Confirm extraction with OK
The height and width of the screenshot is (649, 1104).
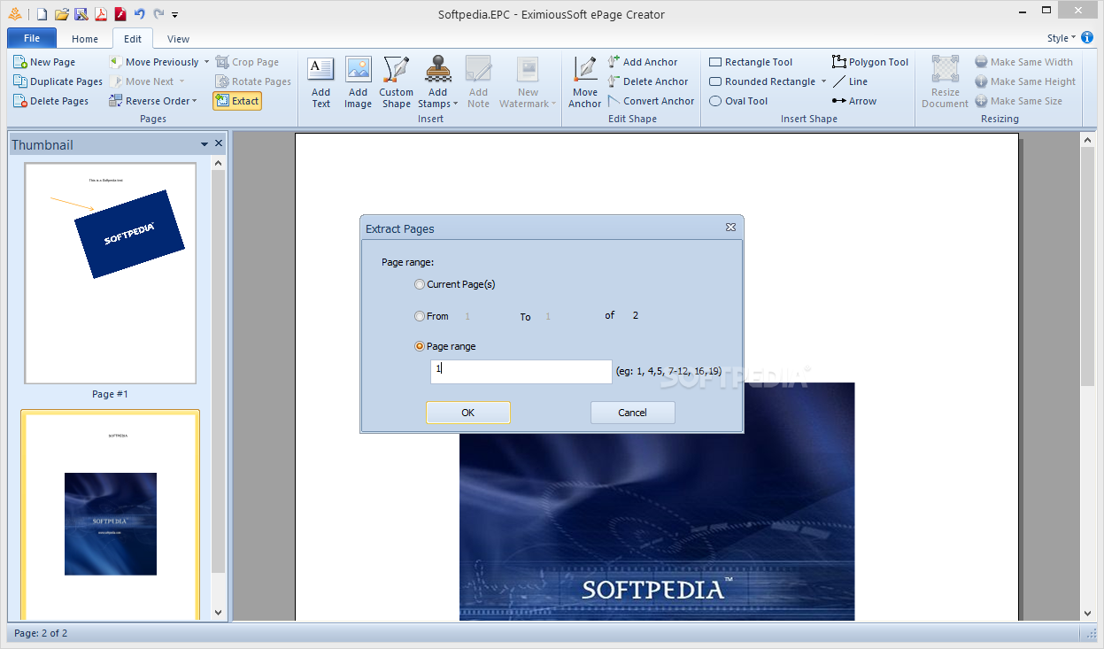tap(468, 413)
